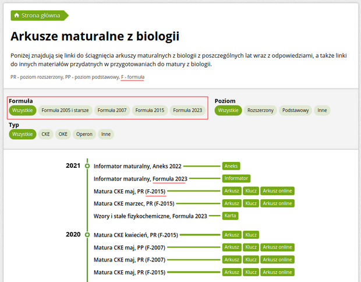The width and height of the screenshot is (361, 282).
Task: Filter by Podstawowy level
Action: pyautogui.click(x=295, y=110)
